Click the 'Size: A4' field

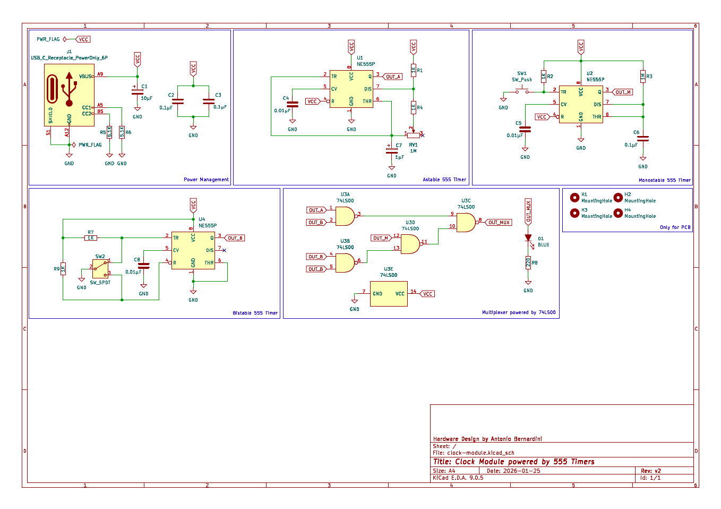444,471
